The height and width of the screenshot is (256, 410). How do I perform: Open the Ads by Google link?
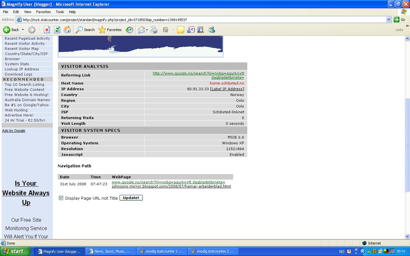coord(13,131)
